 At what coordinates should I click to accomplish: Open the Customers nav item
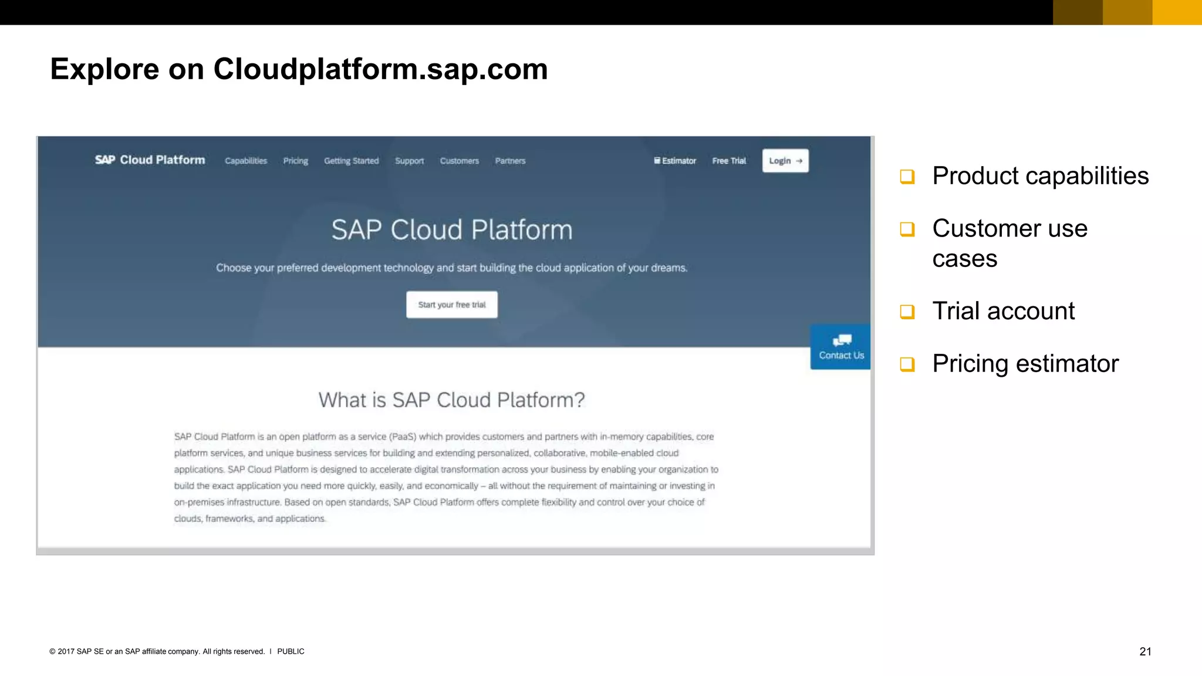pos(460,161)
